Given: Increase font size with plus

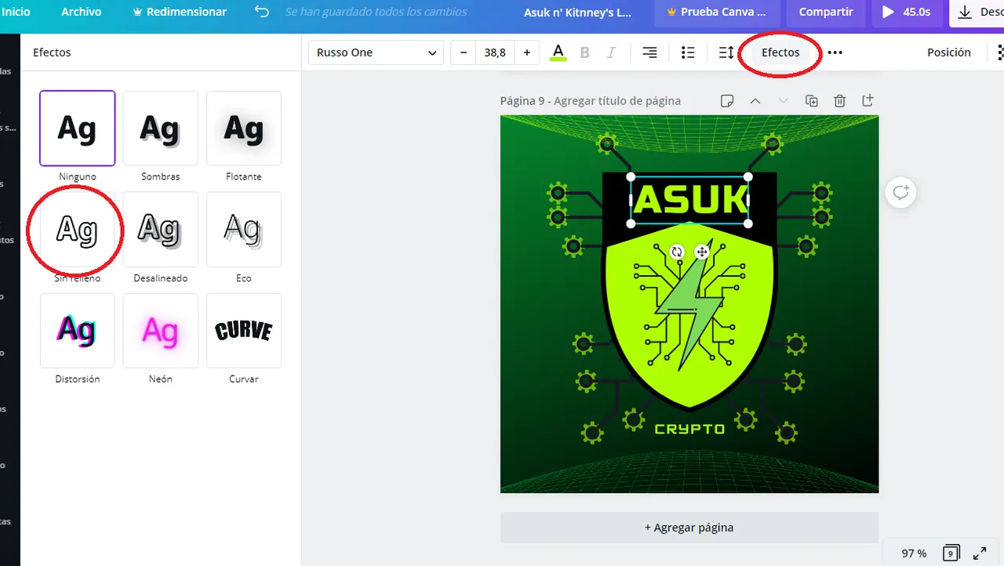Looking at the screenshot, I should (527, 53).
